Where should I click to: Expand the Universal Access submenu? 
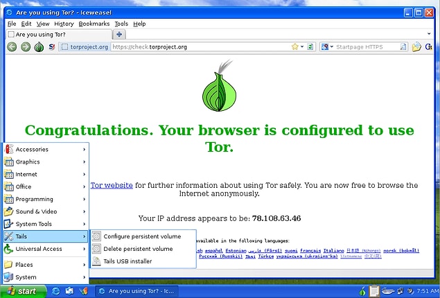(46, 249)
